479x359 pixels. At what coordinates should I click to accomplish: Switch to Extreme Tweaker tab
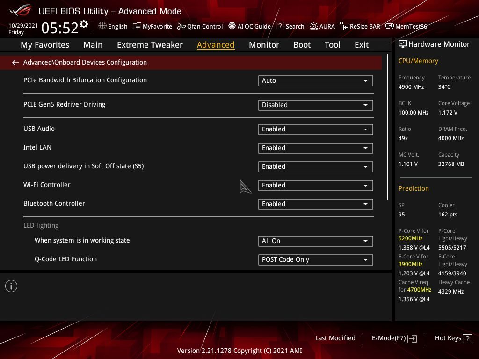[x=150, y=45]
